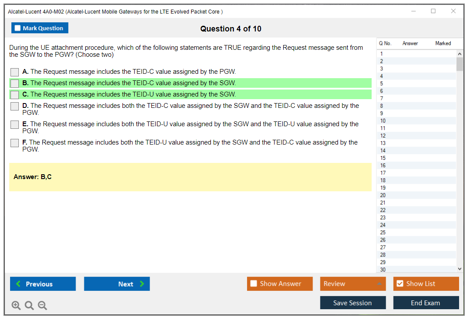This screenshot has width=470, height=321.
Task: Select the checkbox for answer B
Action: (x=15, y=83)
